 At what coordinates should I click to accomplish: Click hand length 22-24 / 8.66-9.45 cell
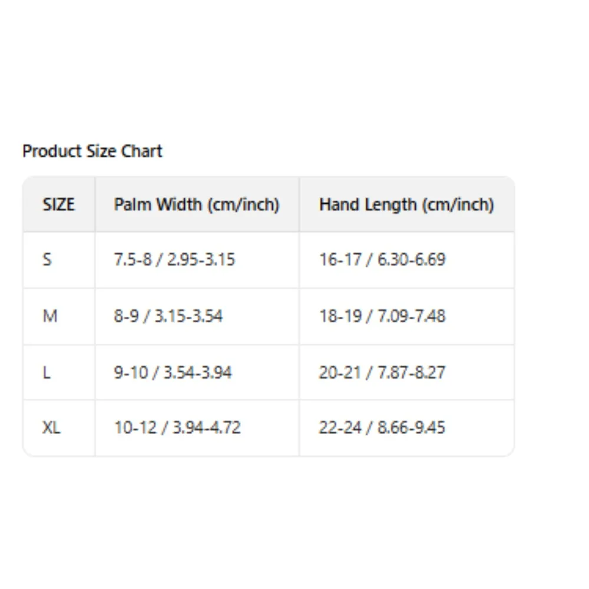tap(382, 428)
